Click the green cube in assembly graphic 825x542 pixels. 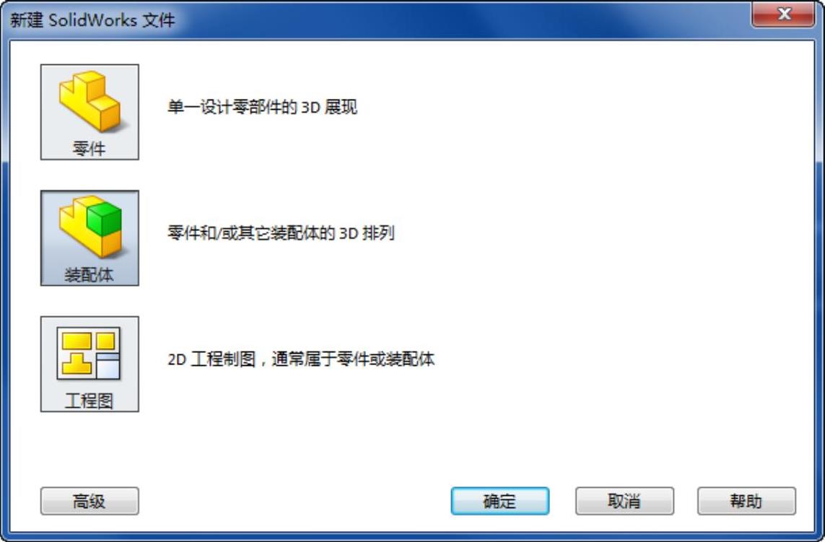pos(104,219)
